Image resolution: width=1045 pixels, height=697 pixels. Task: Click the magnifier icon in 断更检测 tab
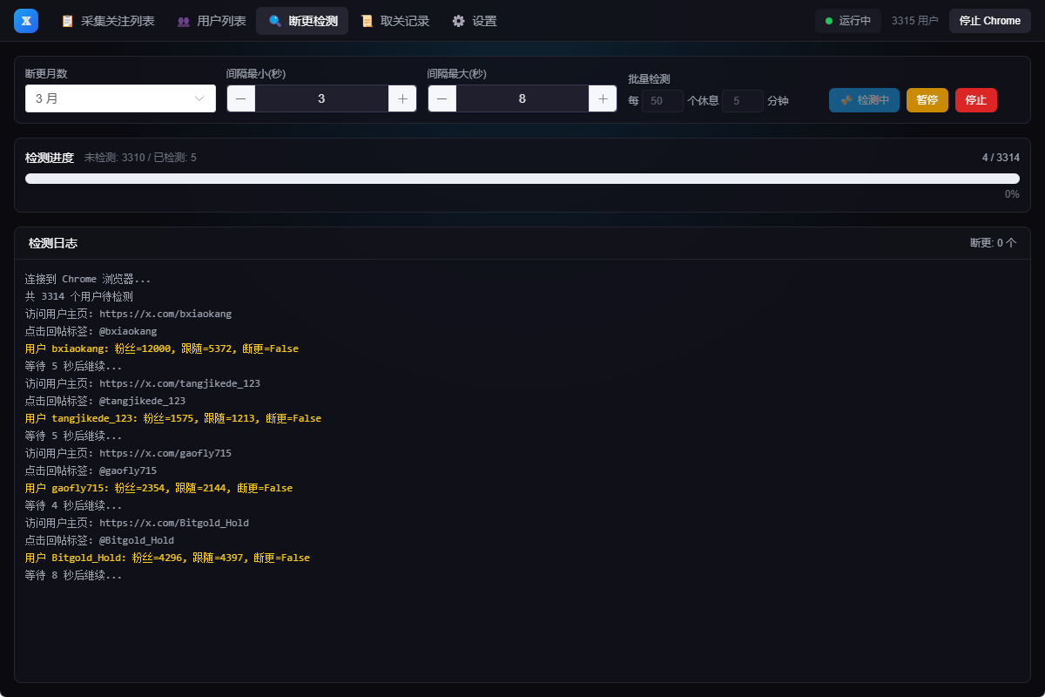point(275,21)
